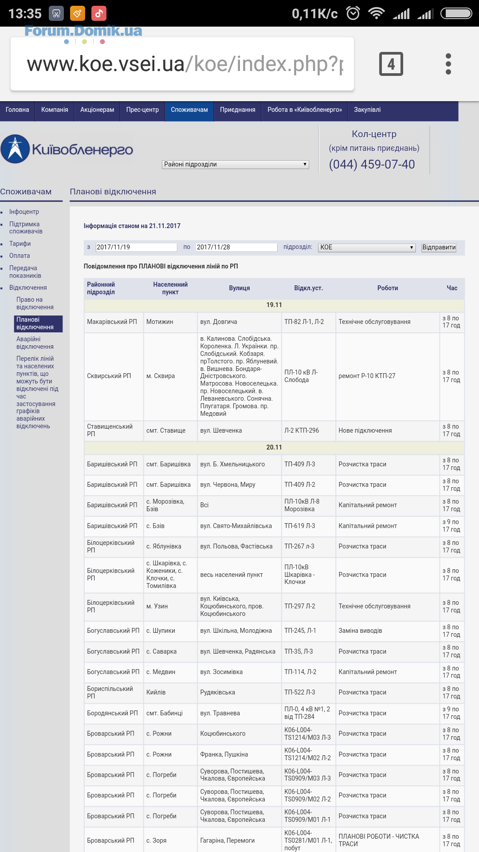Click the 'Макарівський РП' cell

pyautogui.click(x=114, y=322)
